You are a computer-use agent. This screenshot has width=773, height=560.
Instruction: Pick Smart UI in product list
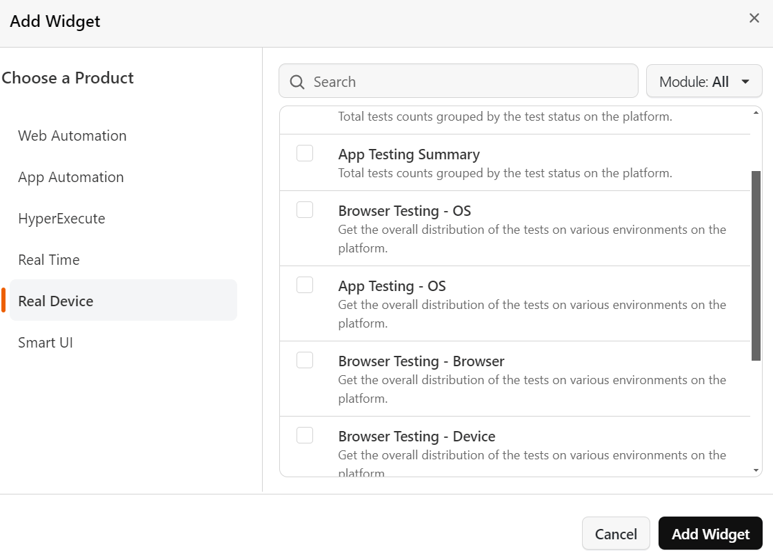point(46,343)
